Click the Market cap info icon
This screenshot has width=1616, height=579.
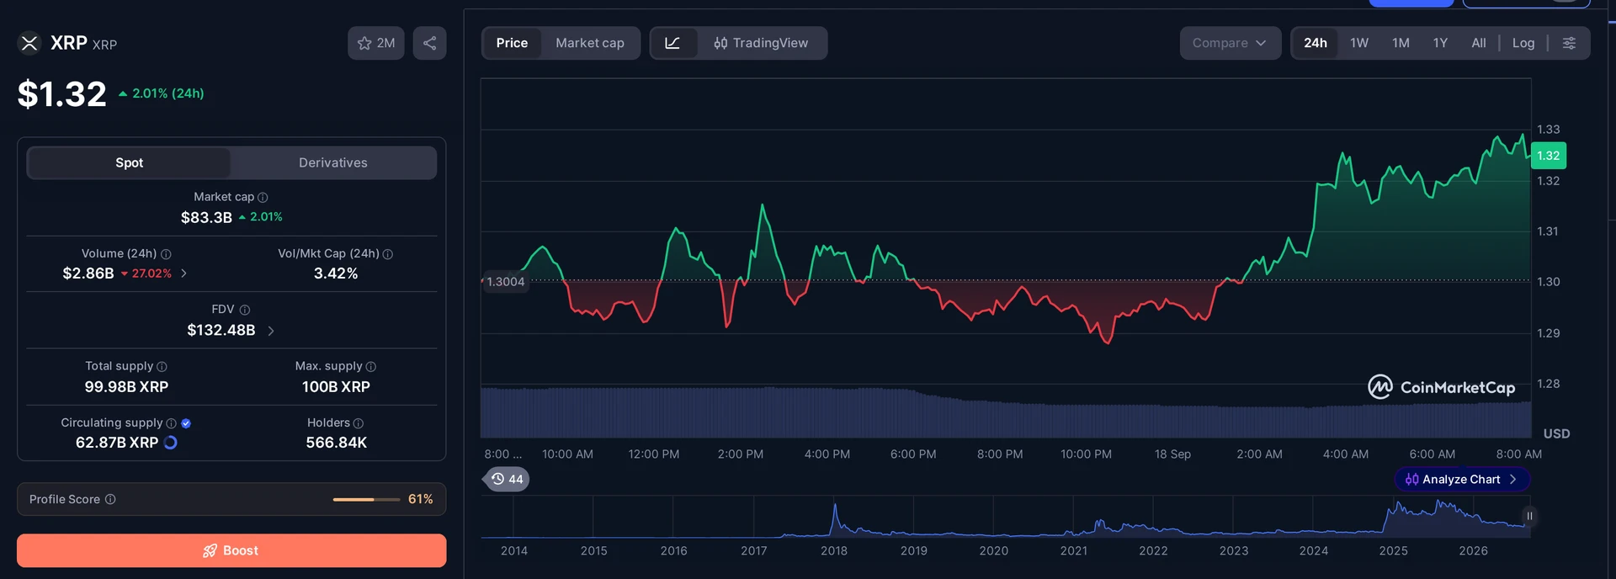tap(263, 197)
